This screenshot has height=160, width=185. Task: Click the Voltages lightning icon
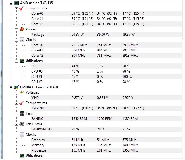coord(22,92)
